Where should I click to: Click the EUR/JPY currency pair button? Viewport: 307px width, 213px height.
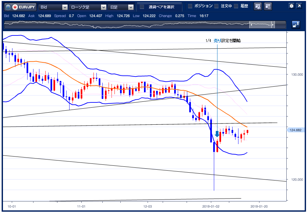[20, 7]
